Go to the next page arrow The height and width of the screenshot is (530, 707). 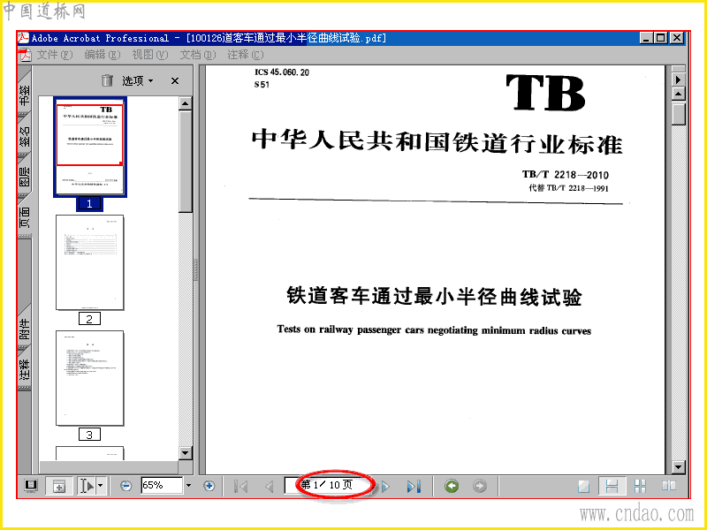[x=385, y=487]
